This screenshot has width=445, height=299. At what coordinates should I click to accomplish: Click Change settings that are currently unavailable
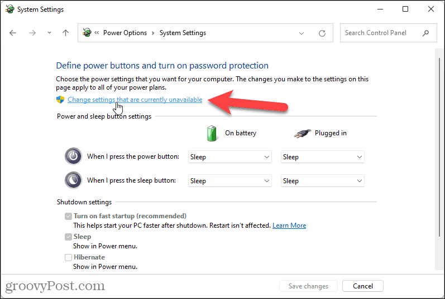click(135, 100)
